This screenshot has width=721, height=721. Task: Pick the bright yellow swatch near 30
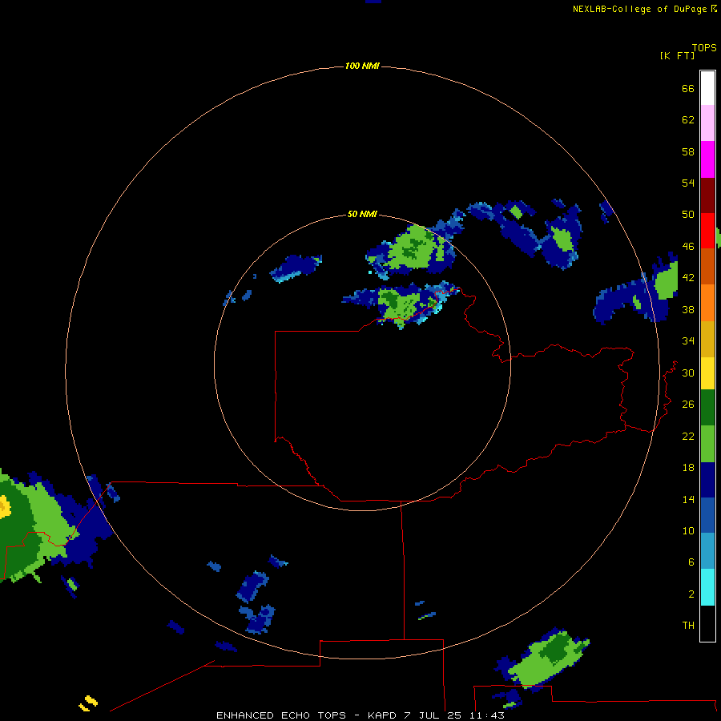coord(707,373)
